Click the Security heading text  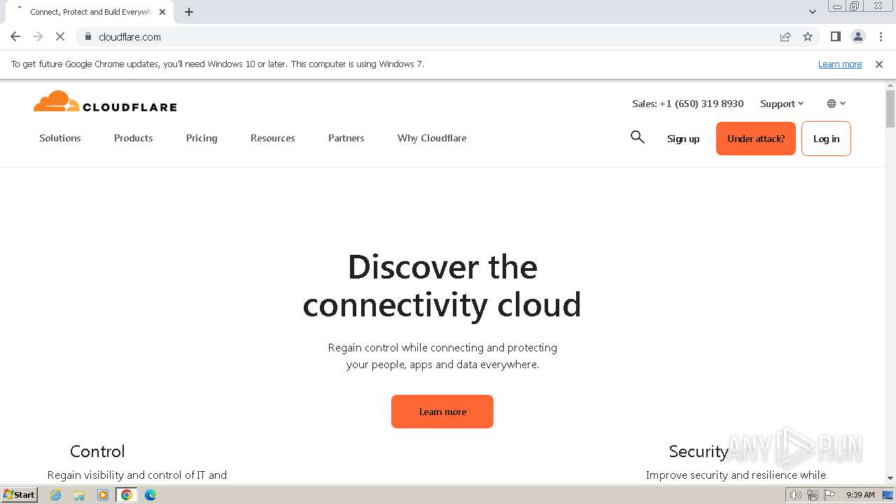[x=699, y=451]
